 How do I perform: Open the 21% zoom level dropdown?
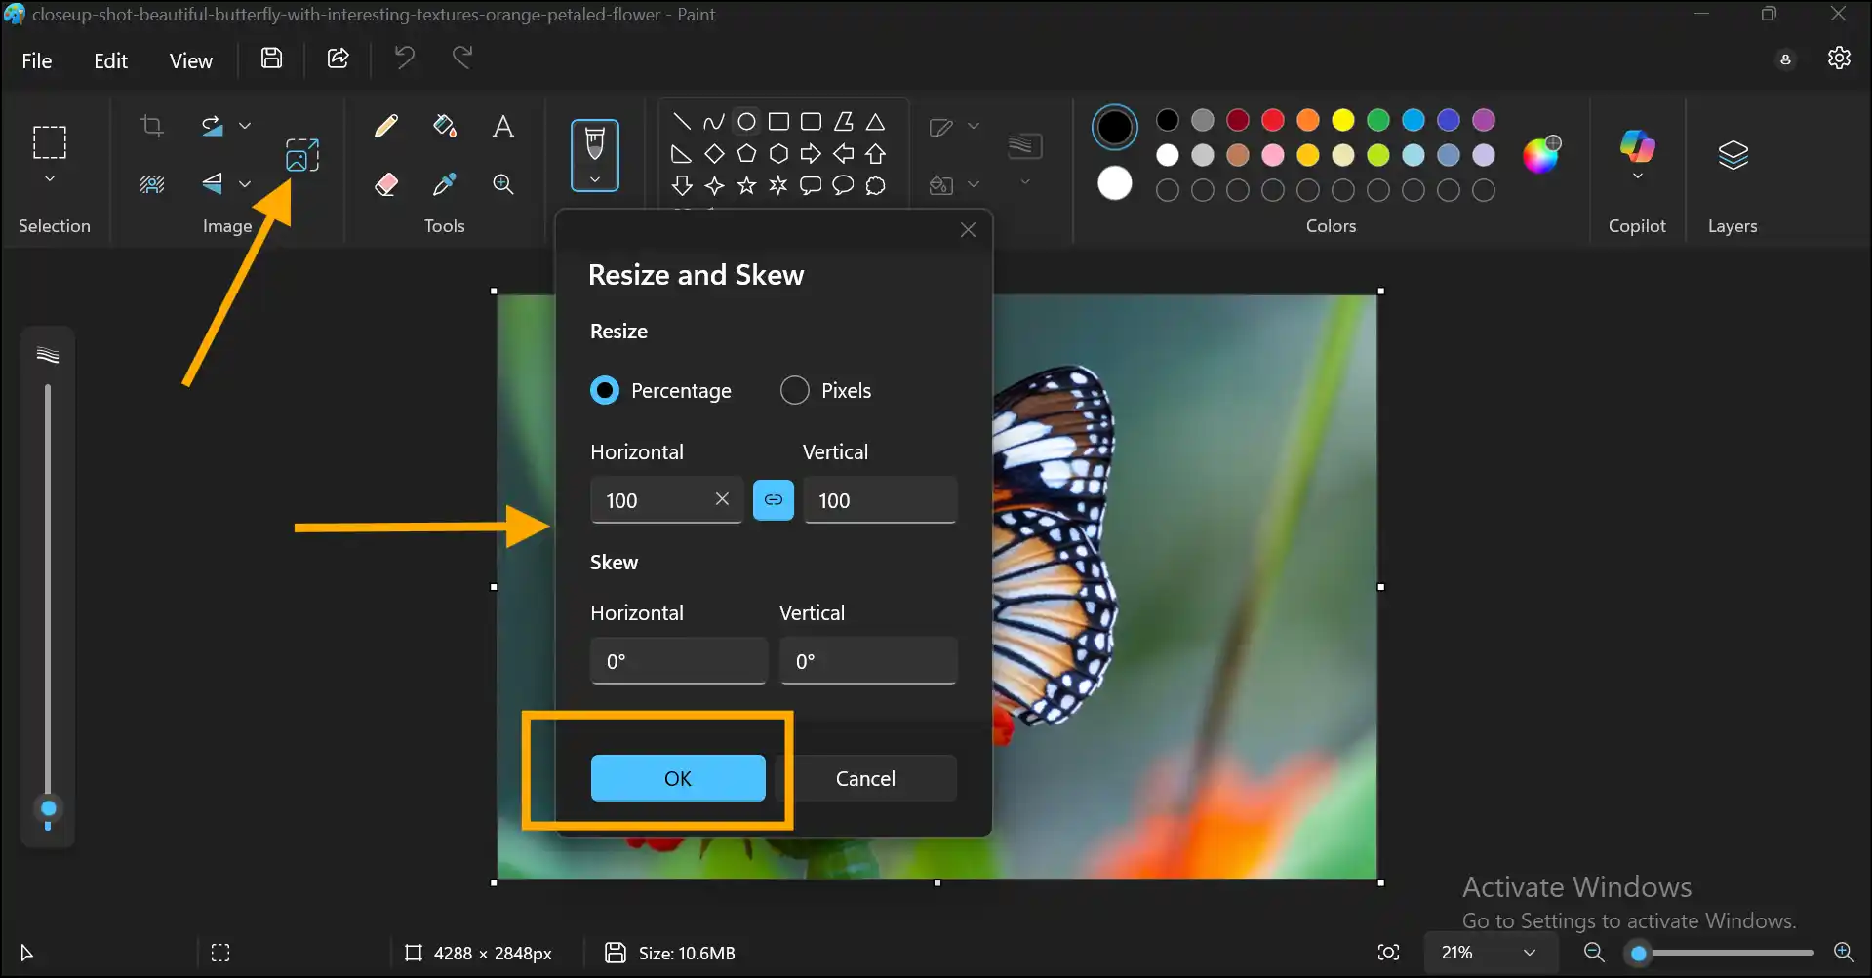click(x=1489, y=952)
